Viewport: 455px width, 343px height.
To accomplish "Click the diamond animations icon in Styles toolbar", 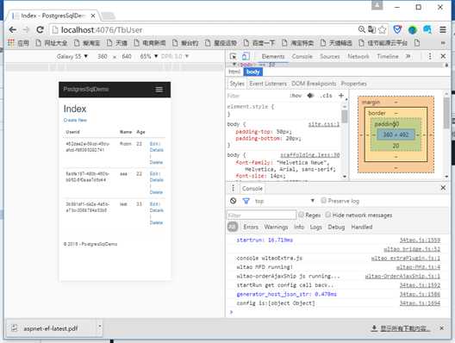I will [310, 96].
